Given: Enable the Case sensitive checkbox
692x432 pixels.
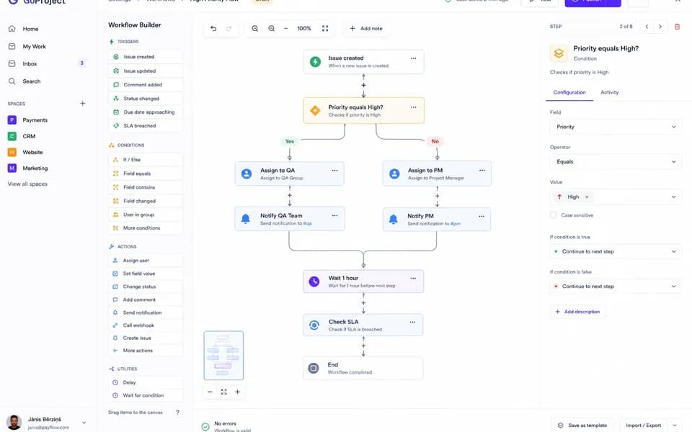Looking at the screenshot, I should pos(554,215).
